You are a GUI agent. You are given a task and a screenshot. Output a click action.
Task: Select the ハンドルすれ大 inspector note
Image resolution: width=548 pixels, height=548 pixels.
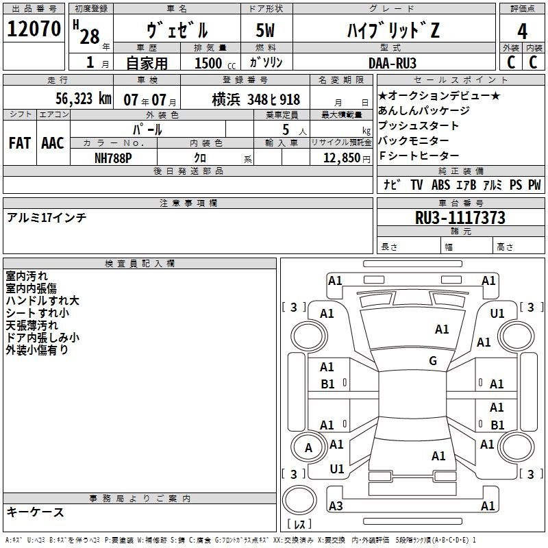point(42,301)
